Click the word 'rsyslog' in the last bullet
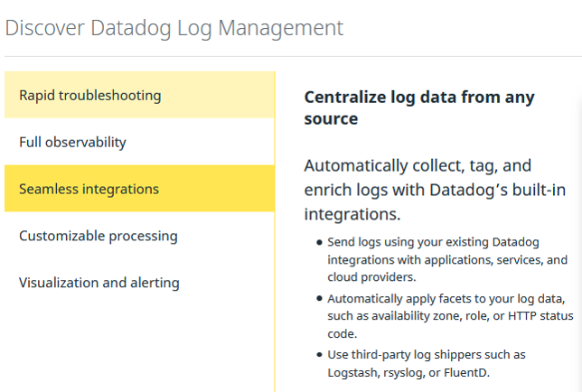This screenshot has height=392, width=582. (404, 371)
